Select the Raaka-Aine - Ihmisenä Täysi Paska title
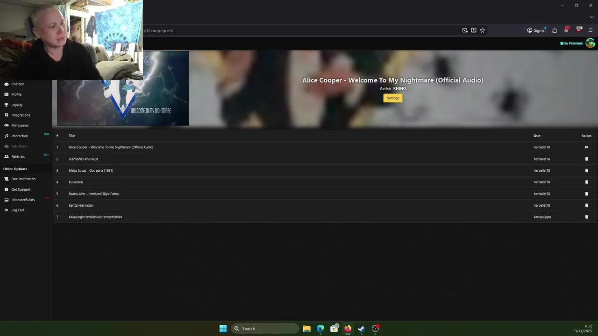Image resolution: width=598 pixels, height=336 pixels. (x=93, y=194)
